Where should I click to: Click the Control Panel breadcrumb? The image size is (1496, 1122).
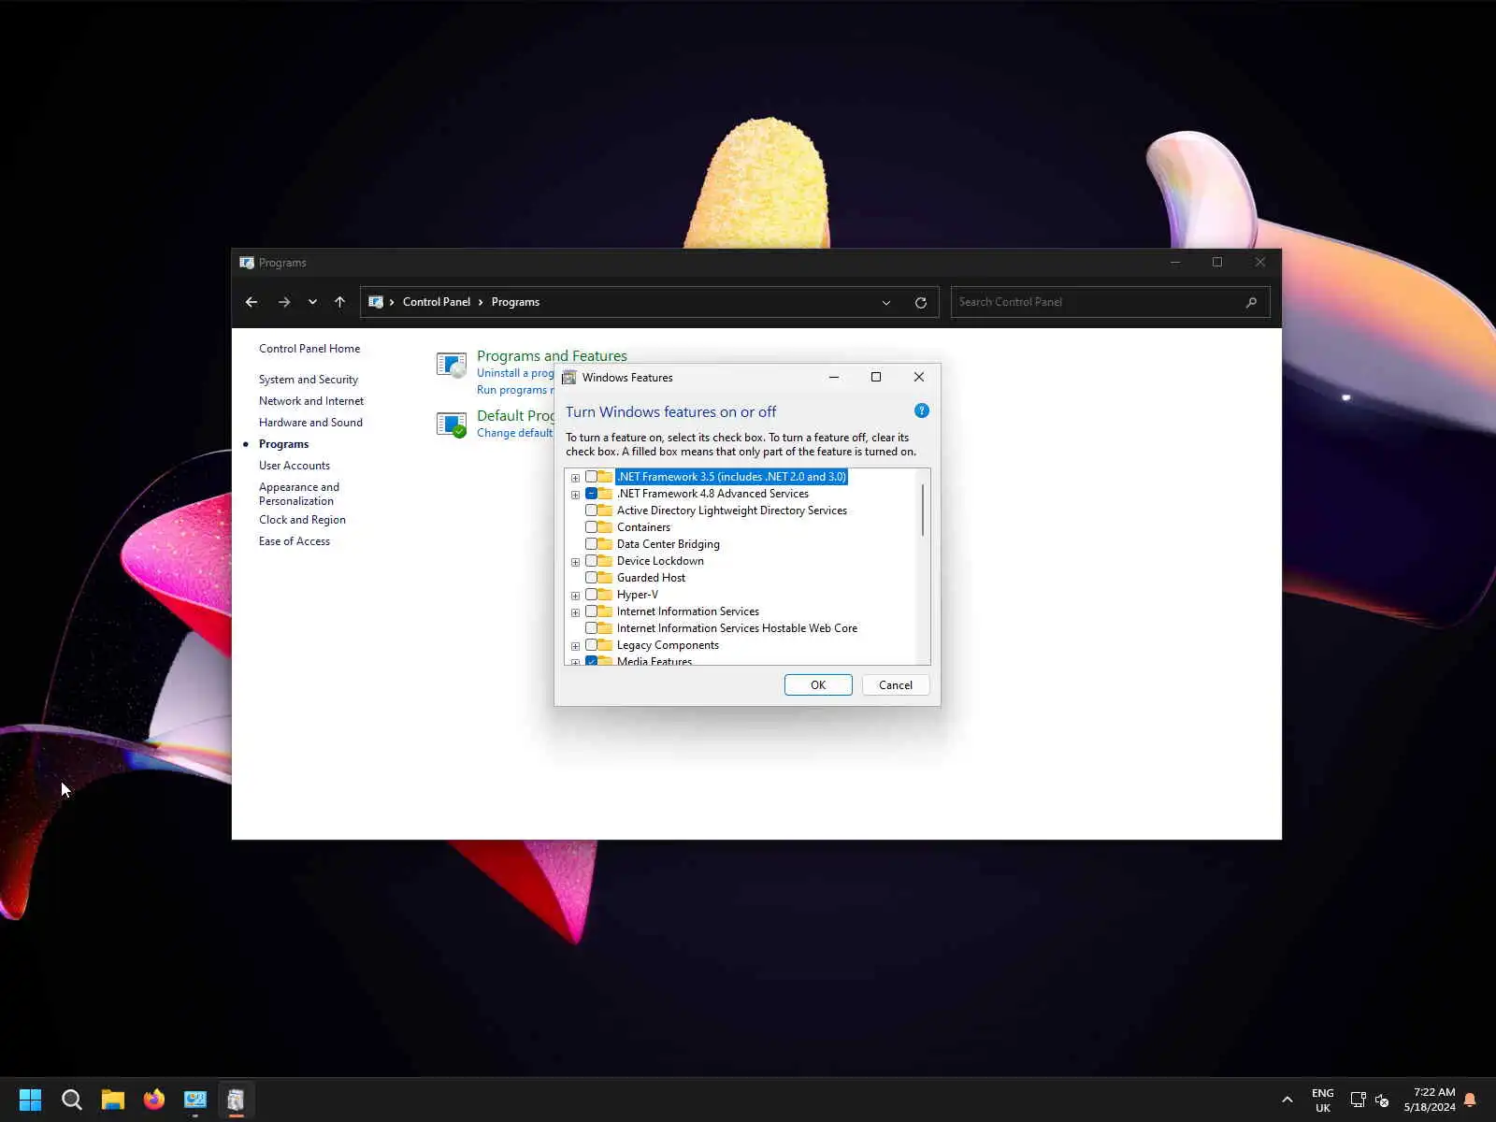point(437,302)
